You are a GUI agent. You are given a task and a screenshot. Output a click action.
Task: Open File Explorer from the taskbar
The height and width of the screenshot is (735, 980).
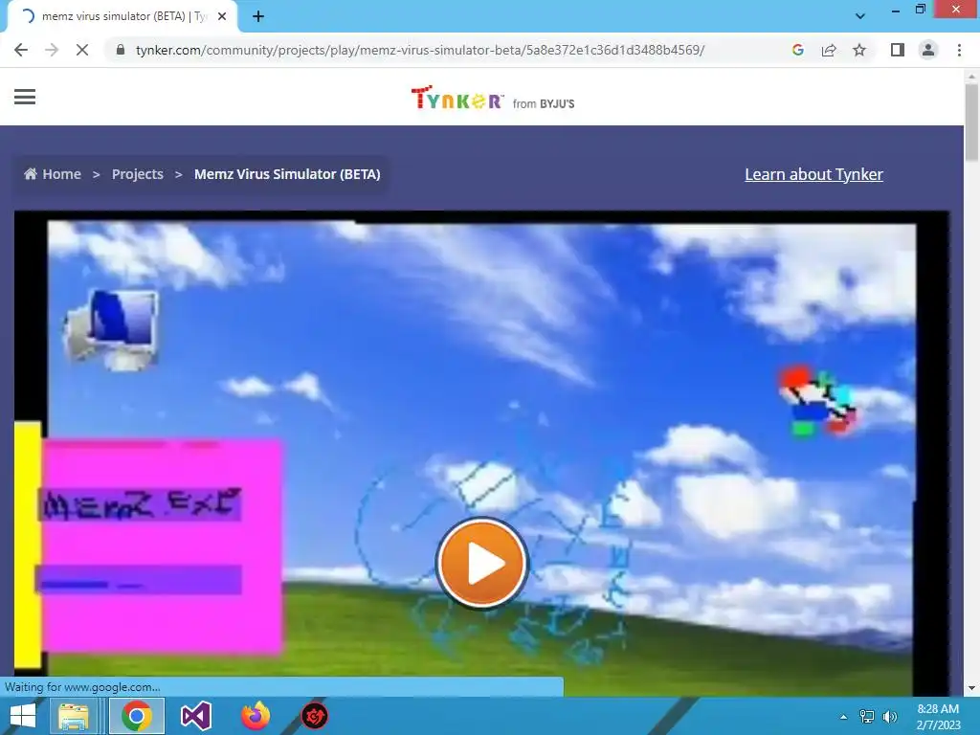tap(73, 716)
